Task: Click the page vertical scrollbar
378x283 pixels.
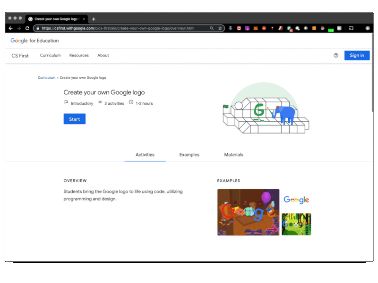Action: (x=372, y=72)
